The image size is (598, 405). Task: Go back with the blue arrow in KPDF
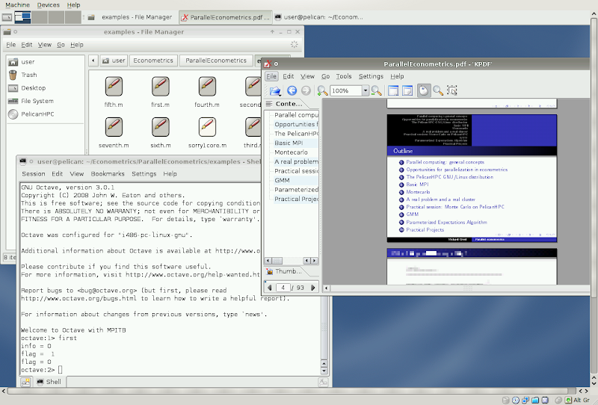click(292, 90)
